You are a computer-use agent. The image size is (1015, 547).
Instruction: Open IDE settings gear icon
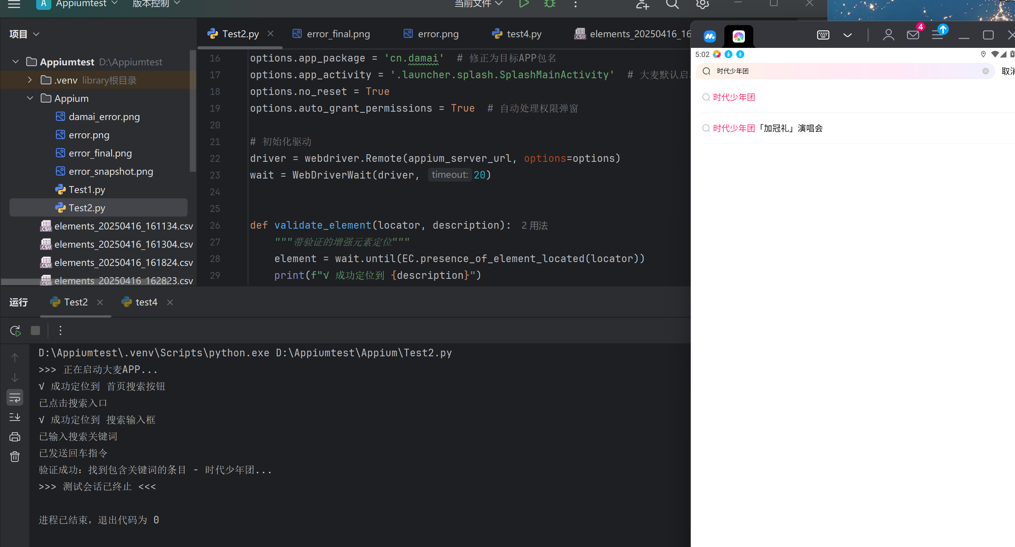point(702,4)
